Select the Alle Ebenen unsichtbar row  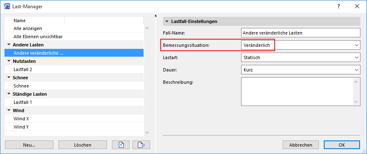click(74, 37)
